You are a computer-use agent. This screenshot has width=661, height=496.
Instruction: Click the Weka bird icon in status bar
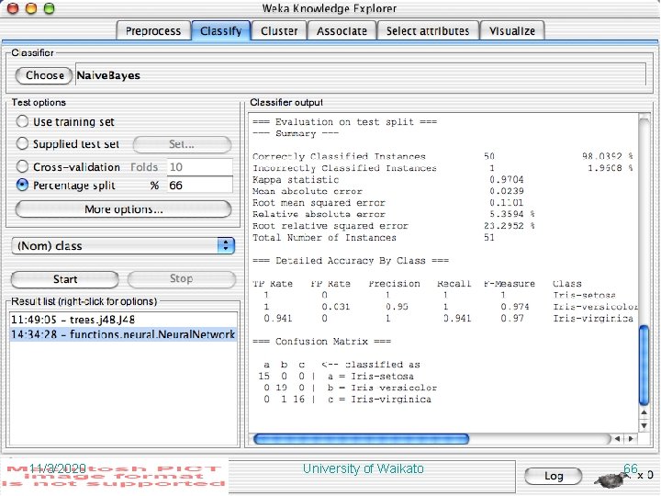click(x=611, y=479)
